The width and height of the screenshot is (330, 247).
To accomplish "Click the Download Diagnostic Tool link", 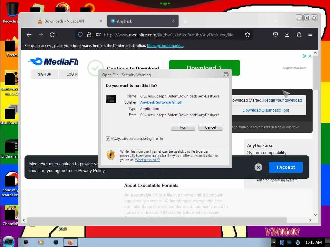I will [266, 110].
